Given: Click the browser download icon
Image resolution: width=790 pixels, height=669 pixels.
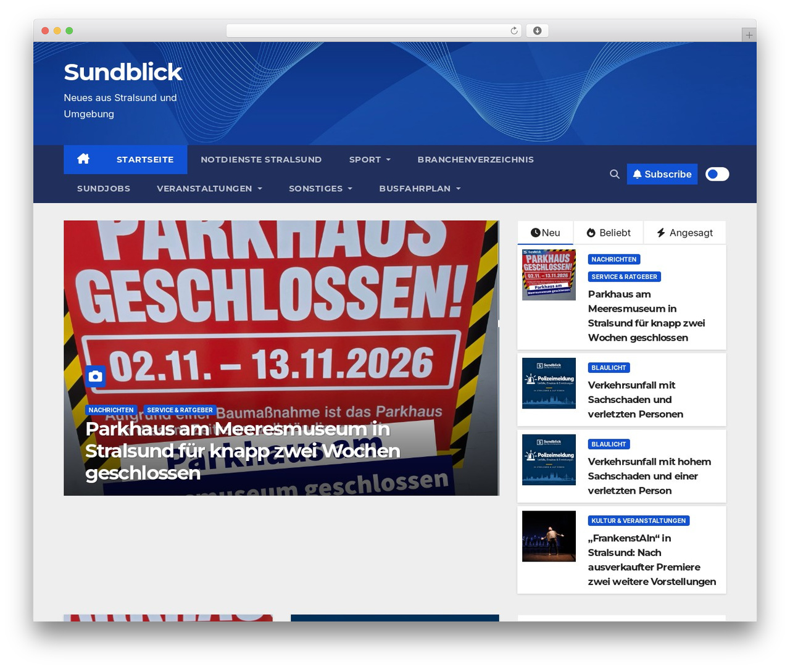Looking at the screenshot, I should (x=538, y=31).
